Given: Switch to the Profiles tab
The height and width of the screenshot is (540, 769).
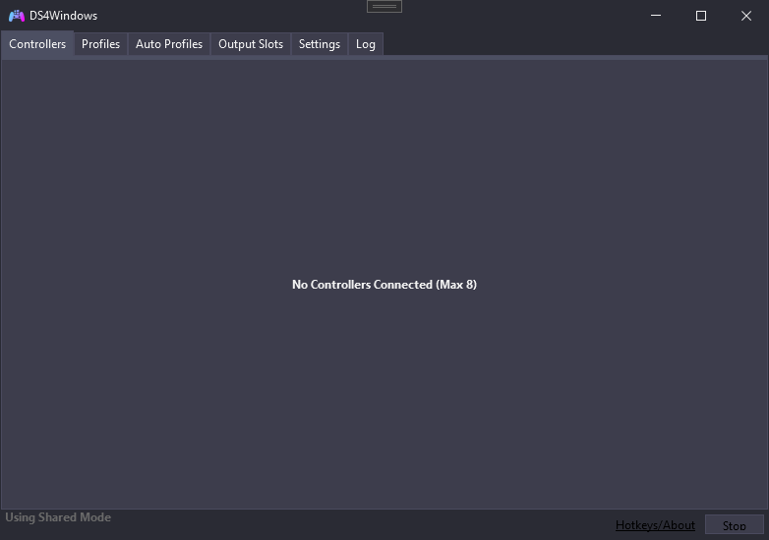Looking at the screenshot, I should [100, 44].
